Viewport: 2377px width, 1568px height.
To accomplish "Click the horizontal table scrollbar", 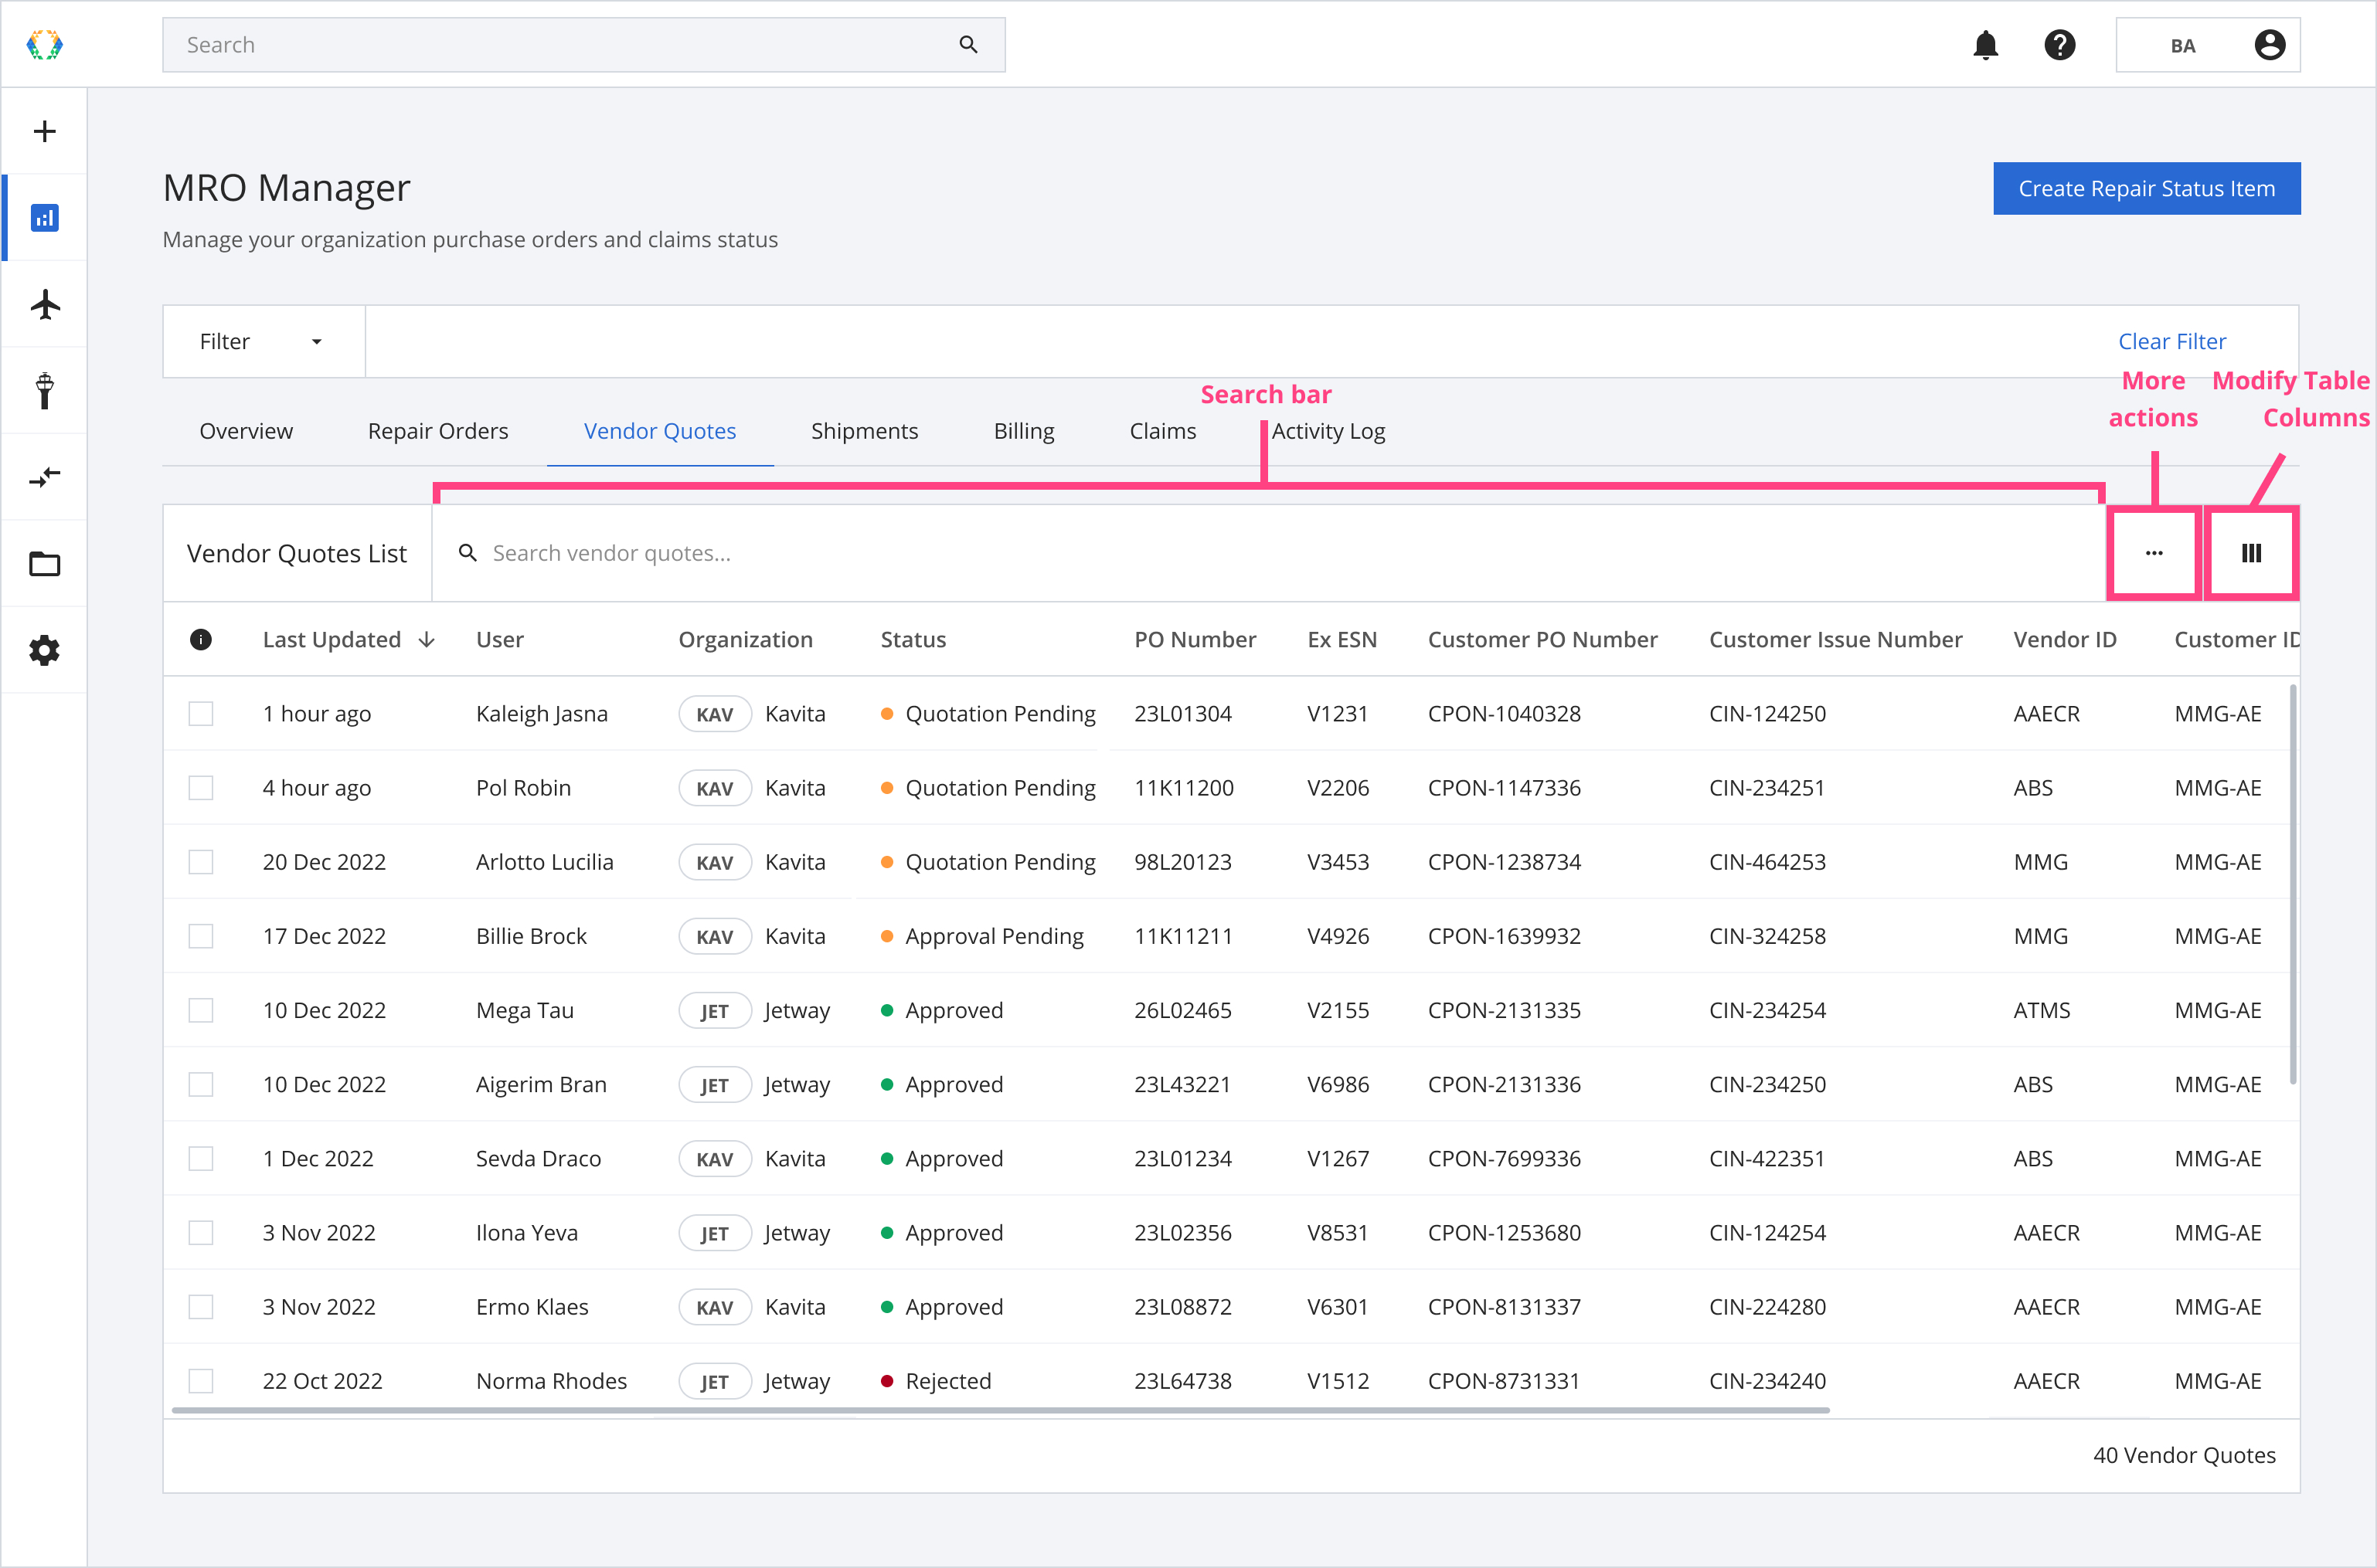I will 1001,1410.
